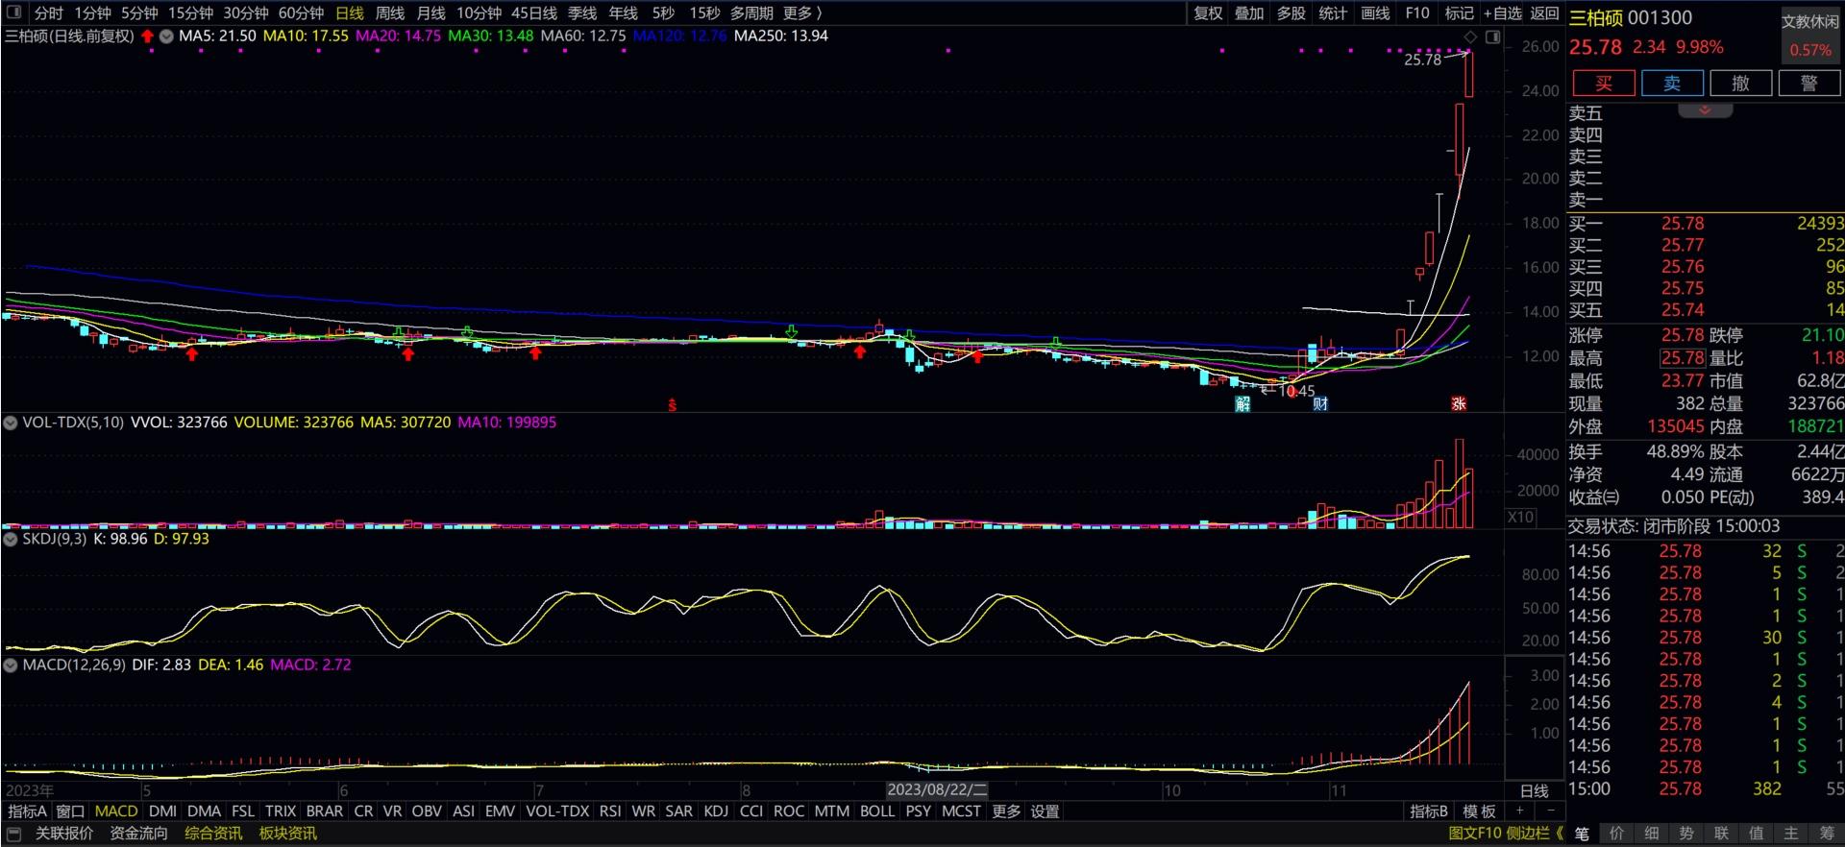The width and height of the screenshot is (1845, 847).
Task: Open the 筹 chip distribution tab
Action: [x=1827, y=834]
